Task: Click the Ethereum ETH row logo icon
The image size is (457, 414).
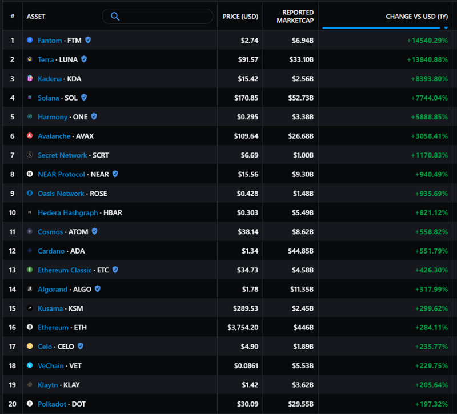Action: coord(30,327)
